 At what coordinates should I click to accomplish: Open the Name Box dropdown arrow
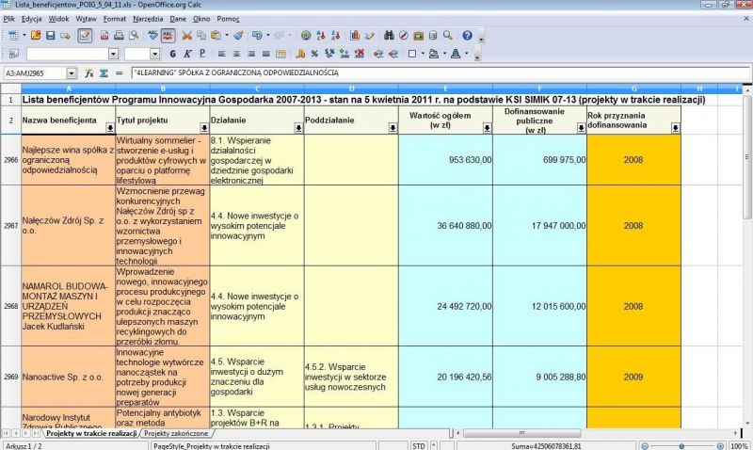(x=72, y=73)
